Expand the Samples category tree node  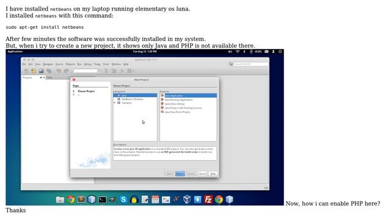click(115, 103)
